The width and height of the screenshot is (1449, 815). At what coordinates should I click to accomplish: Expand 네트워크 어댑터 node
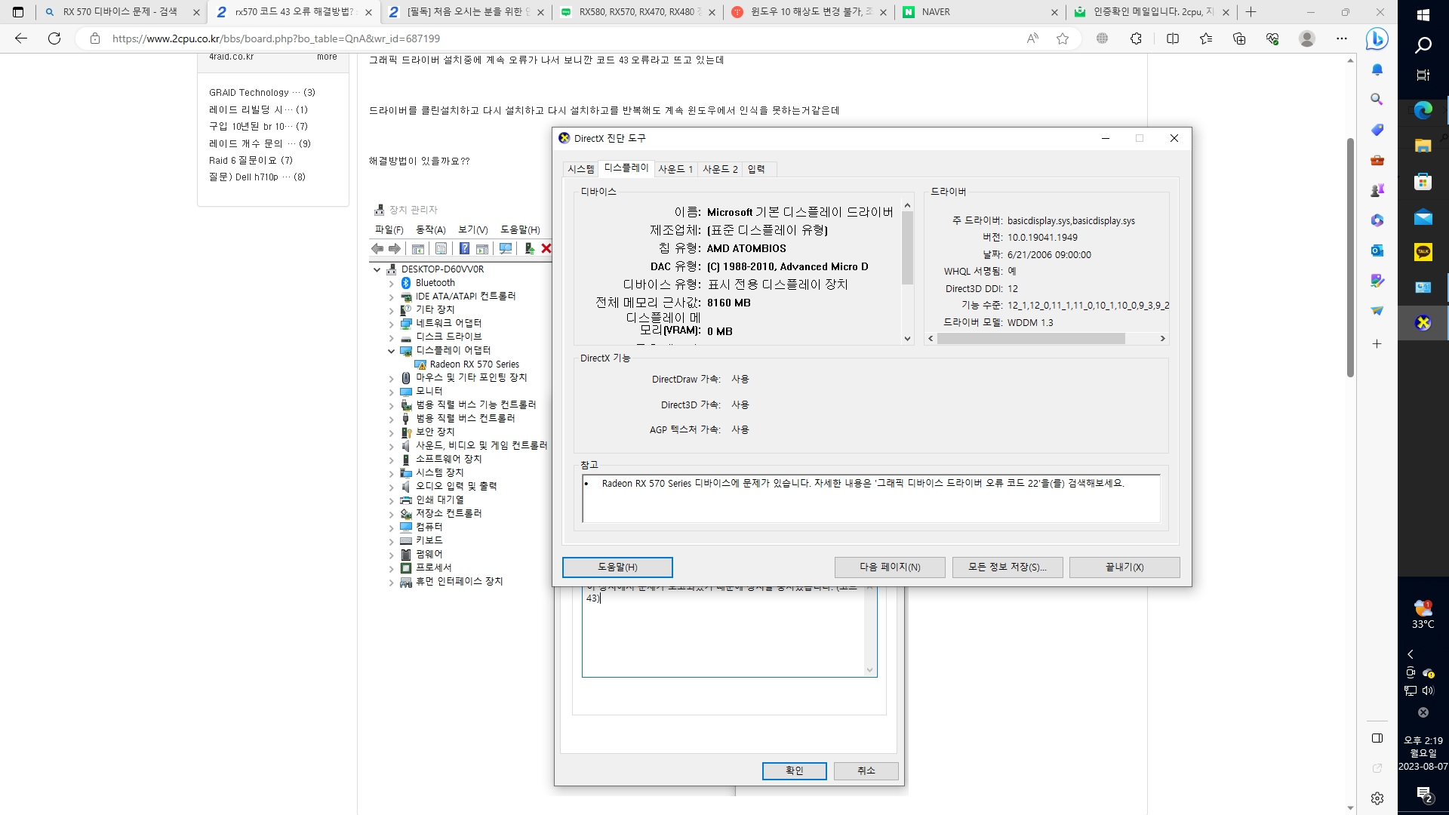coord(391,324)
